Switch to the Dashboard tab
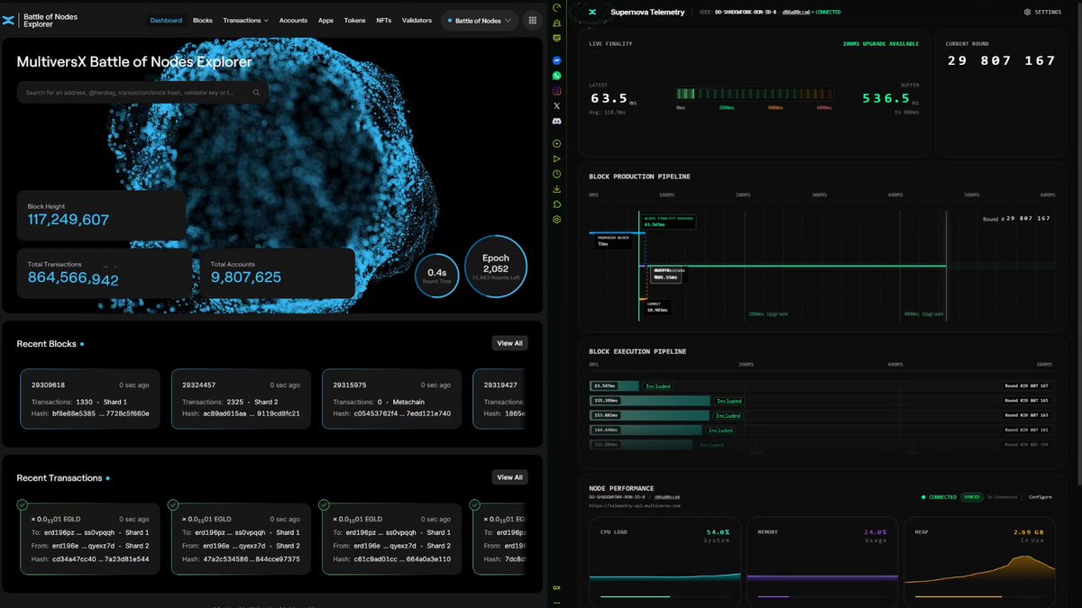 166,20
